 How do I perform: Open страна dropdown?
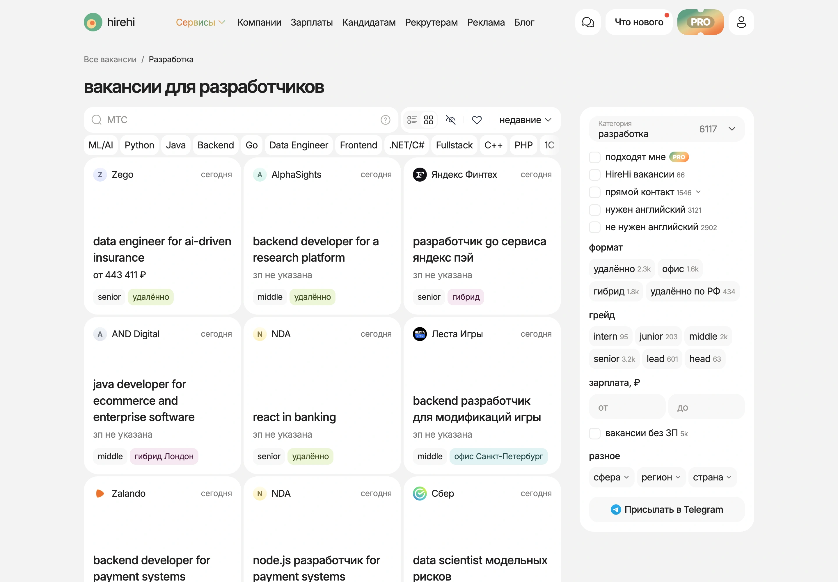click(712, 477)
